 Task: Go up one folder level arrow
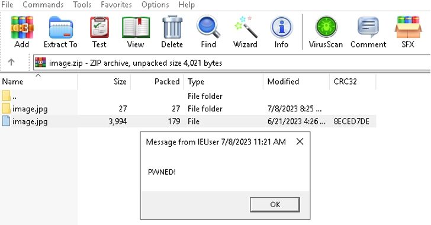[11, 62]
